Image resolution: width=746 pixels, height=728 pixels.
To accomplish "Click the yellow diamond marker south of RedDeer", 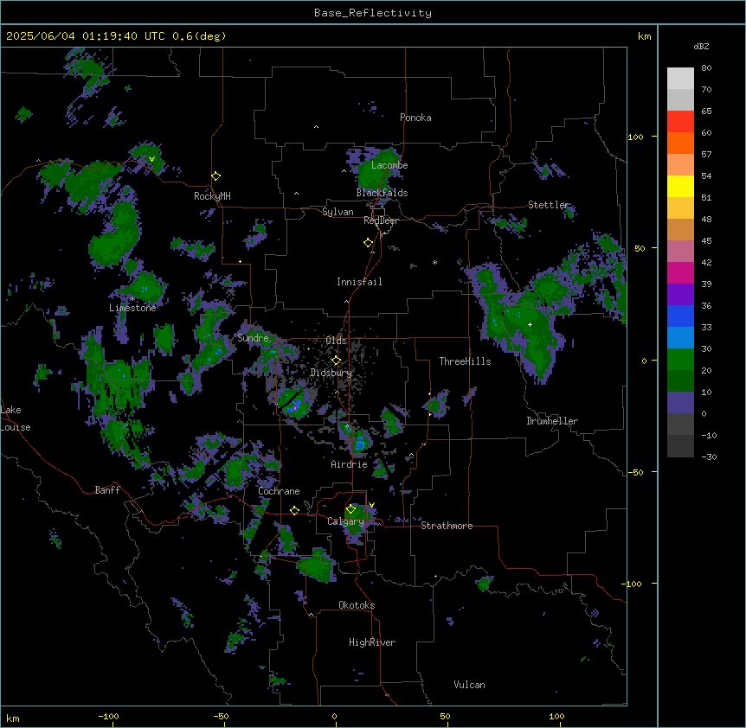I will coord(369,243).
